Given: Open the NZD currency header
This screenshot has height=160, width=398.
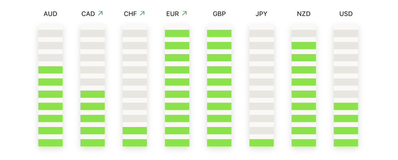Looking at the screenshot, I should click(x=304, y=14).
